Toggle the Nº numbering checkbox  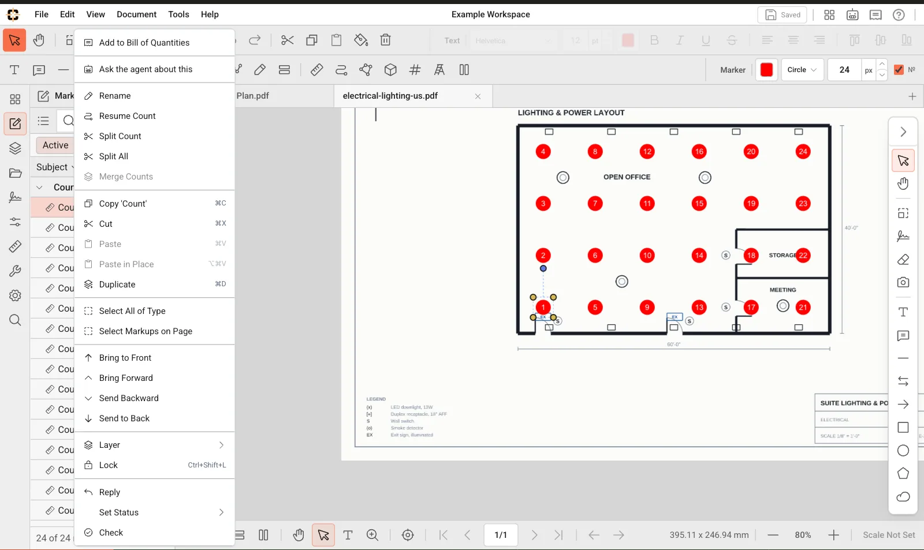899,70
